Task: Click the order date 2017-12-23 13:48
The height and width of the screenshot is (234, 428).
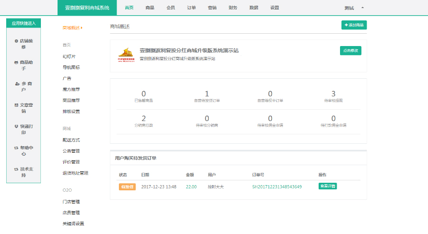Action: click(x=159, y=187)
